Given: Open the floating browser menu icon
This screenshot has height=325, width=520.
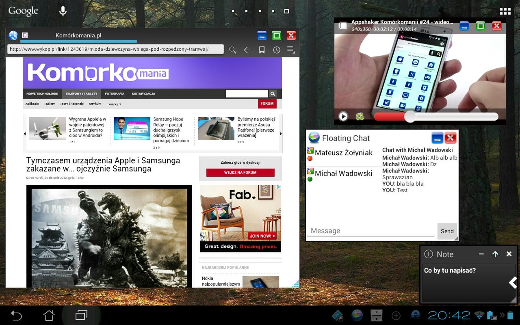Looking at the screenshot, I should [x=291, y=50].
